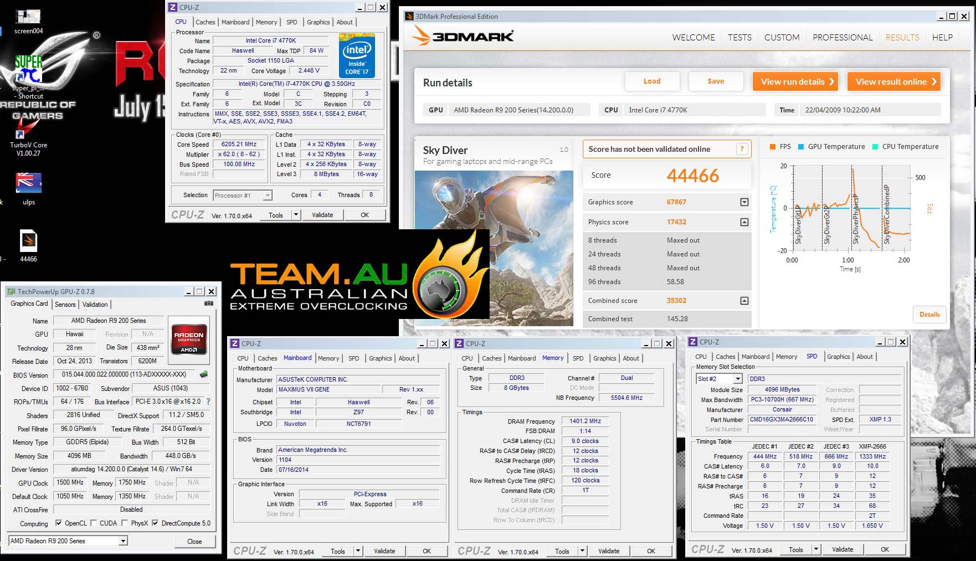
Task: Toggle the PhysX checkbox in GPU-Z
Action: pyautogui.click(x=125, y=523)
